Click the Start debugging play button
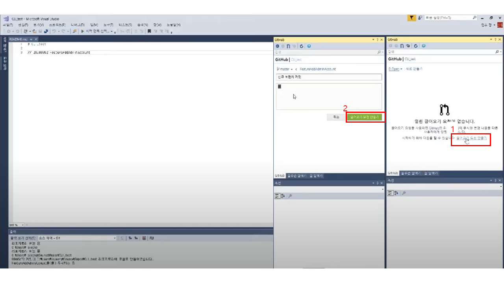The width and height of the screenshot is (504, 283). (x=83, y=31)
